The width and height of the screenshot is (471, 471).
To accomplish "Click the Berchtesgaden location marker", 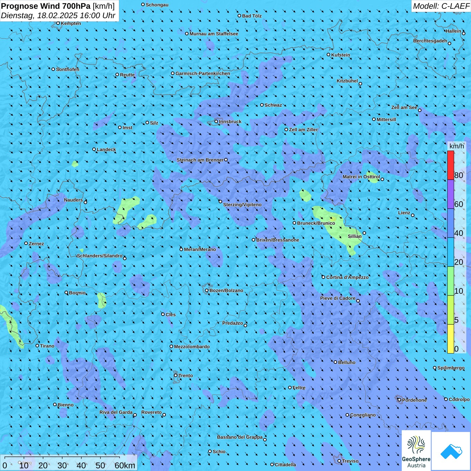I will pyautogui.click(x=449, y=43).
